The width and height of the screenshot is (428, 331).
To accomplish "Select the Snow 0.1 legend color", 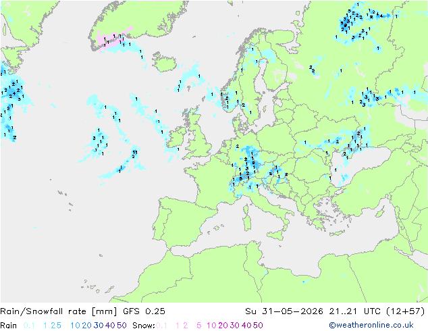I will coord(161,326).
